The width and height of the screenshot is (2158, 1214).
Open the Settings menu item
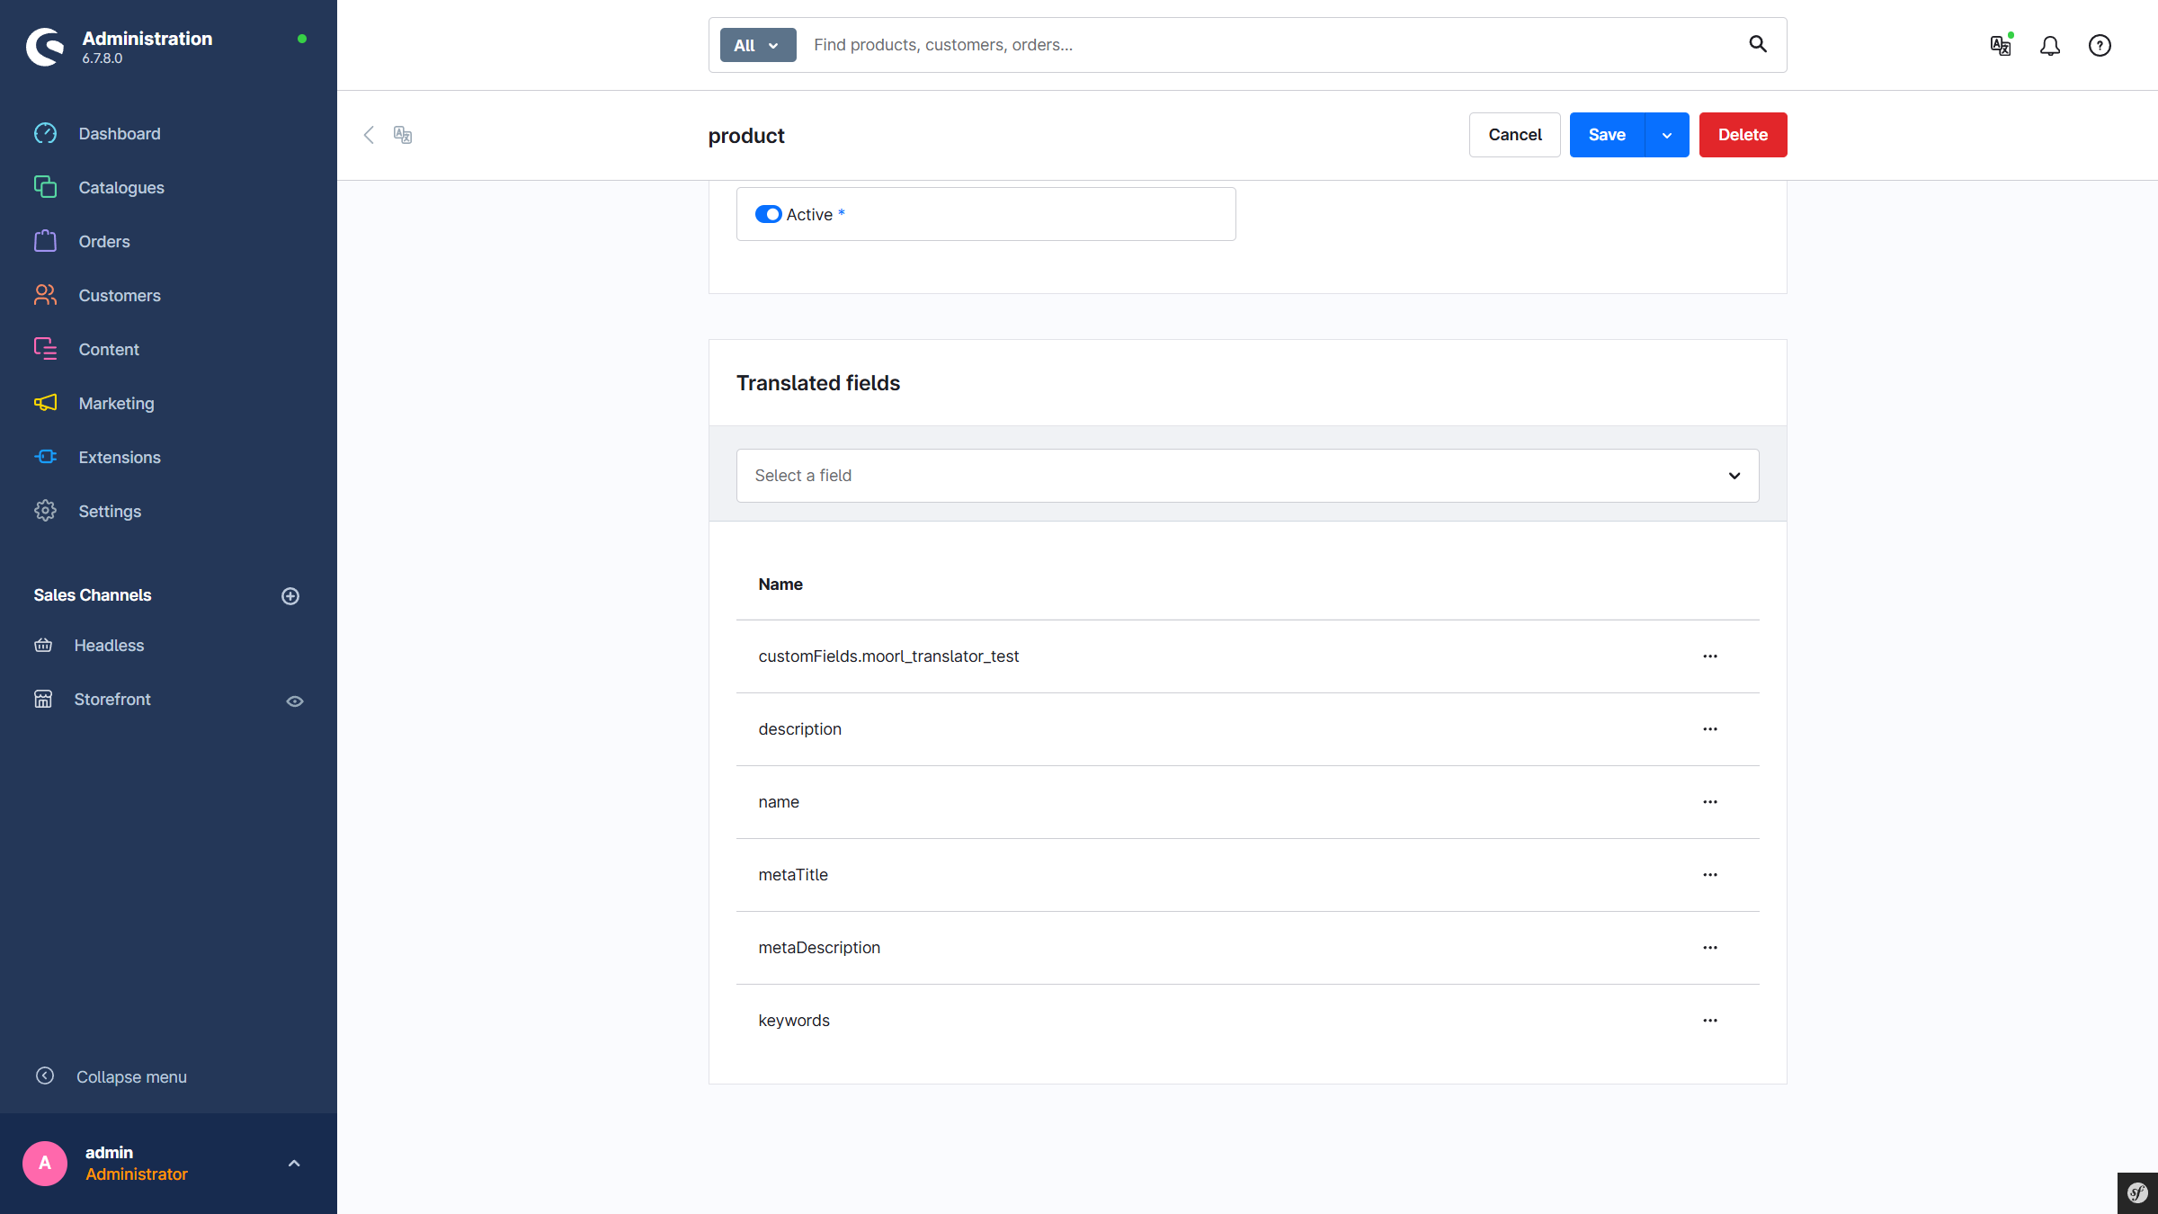[109, 511]
